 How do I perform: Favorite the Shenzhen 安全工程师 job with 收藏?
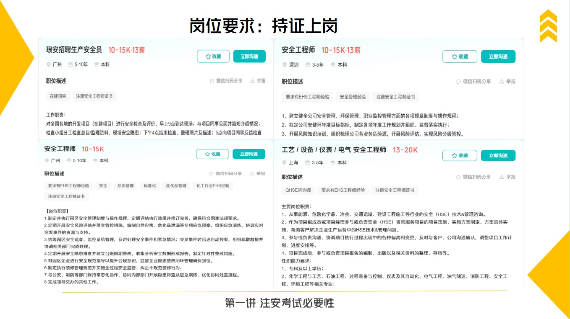click(460, 57)
